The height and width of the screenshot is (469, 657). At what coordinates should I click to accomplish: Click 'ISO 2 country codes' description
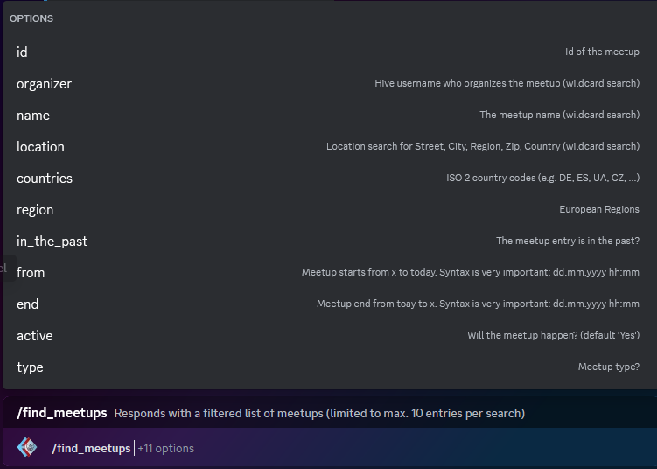[x=543, y=178]
